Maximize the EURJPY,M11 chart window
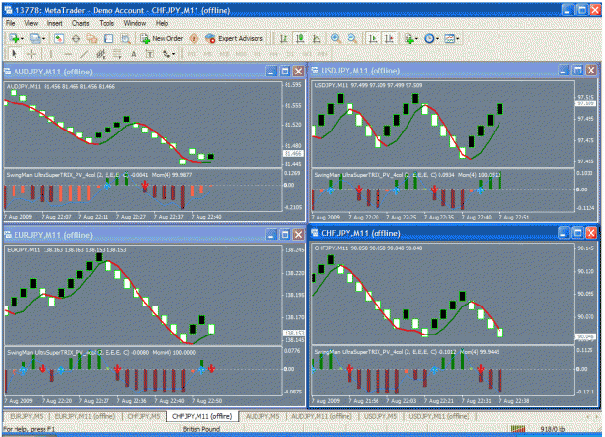The image size is (605, 437). (285, 234)
